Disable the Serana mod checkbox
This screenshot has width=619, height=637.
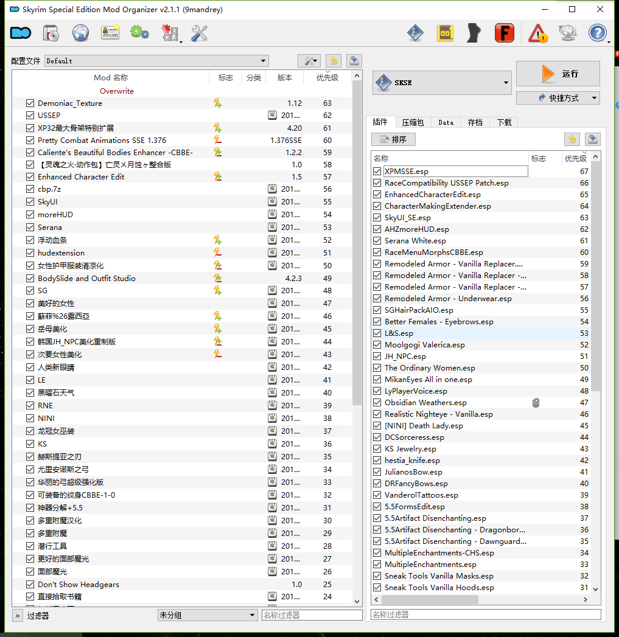pyautogui.click(x=30, y=227)
